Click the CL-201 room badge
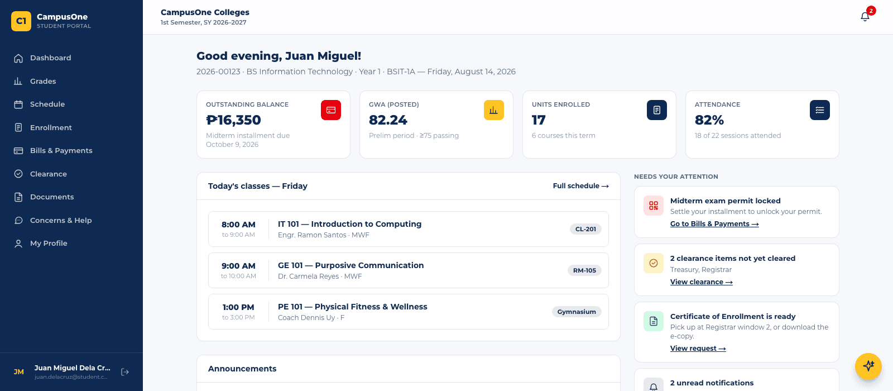The image size is (893, 391). tap(585, 229)
